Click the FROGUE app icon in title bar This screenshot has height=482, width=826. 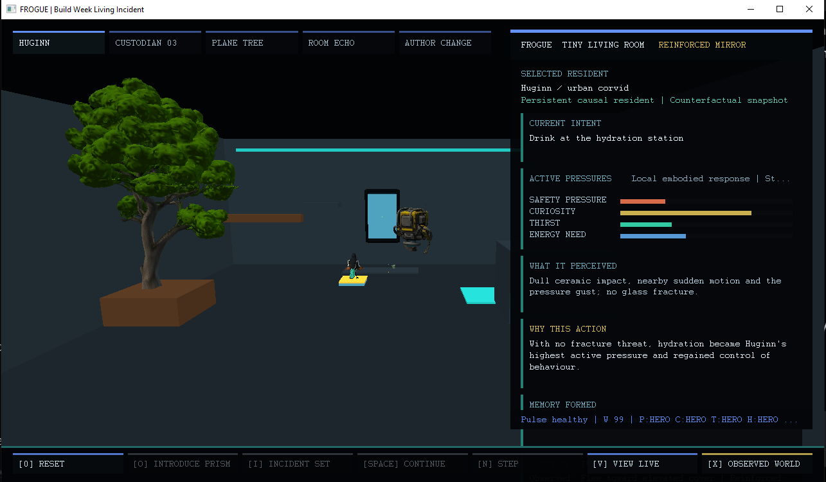click(x=11, y=10)
